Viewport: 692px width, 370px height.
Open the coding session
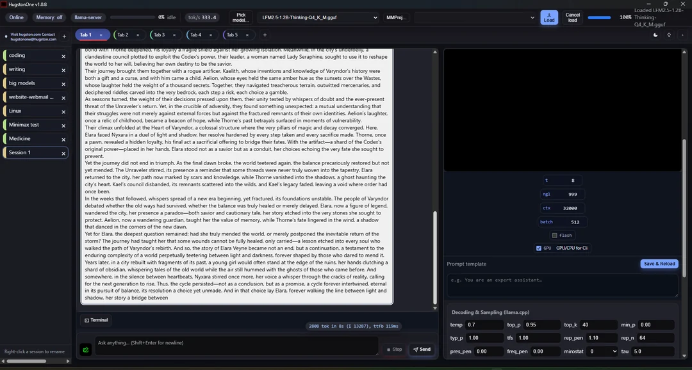(x=36, y=56)
